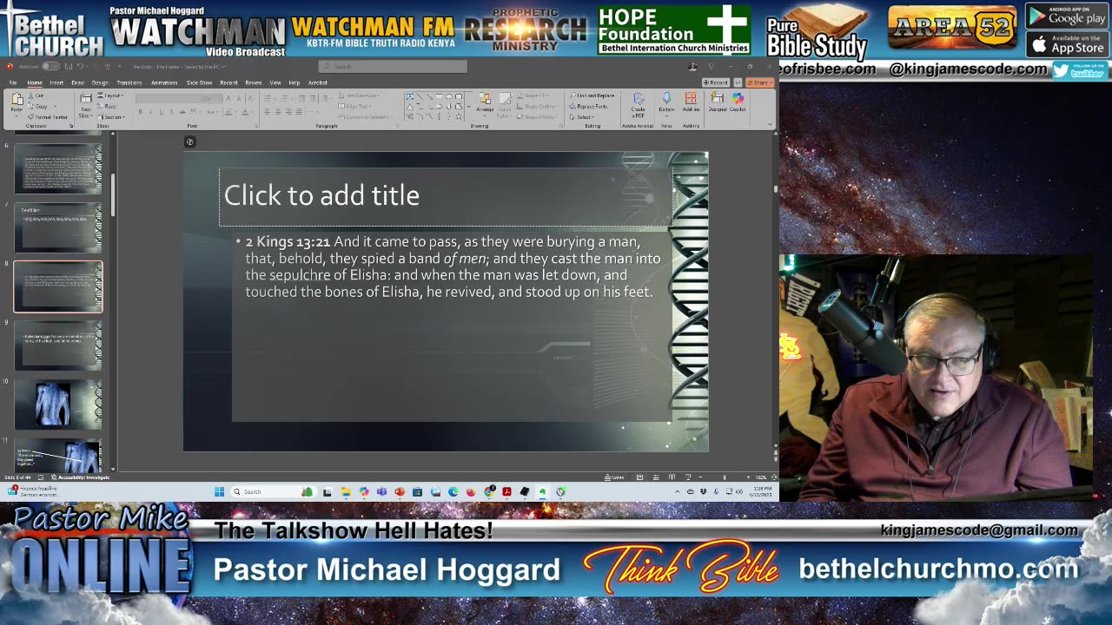The image size is (1112, 625).
Task: Open Shape Fill dropdown
Action: [533, 95]
